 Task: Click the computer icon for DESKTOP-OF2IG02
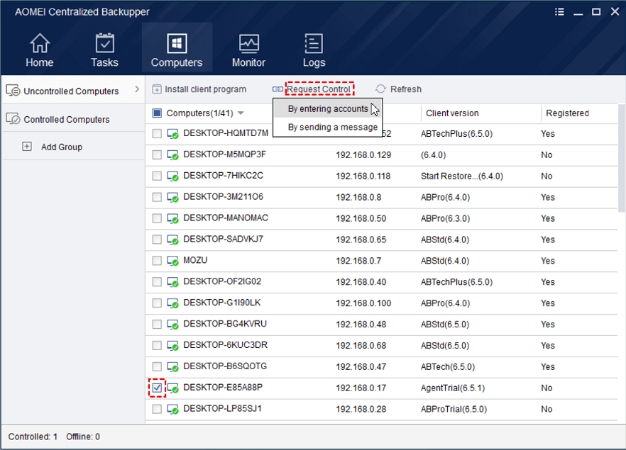172,282
